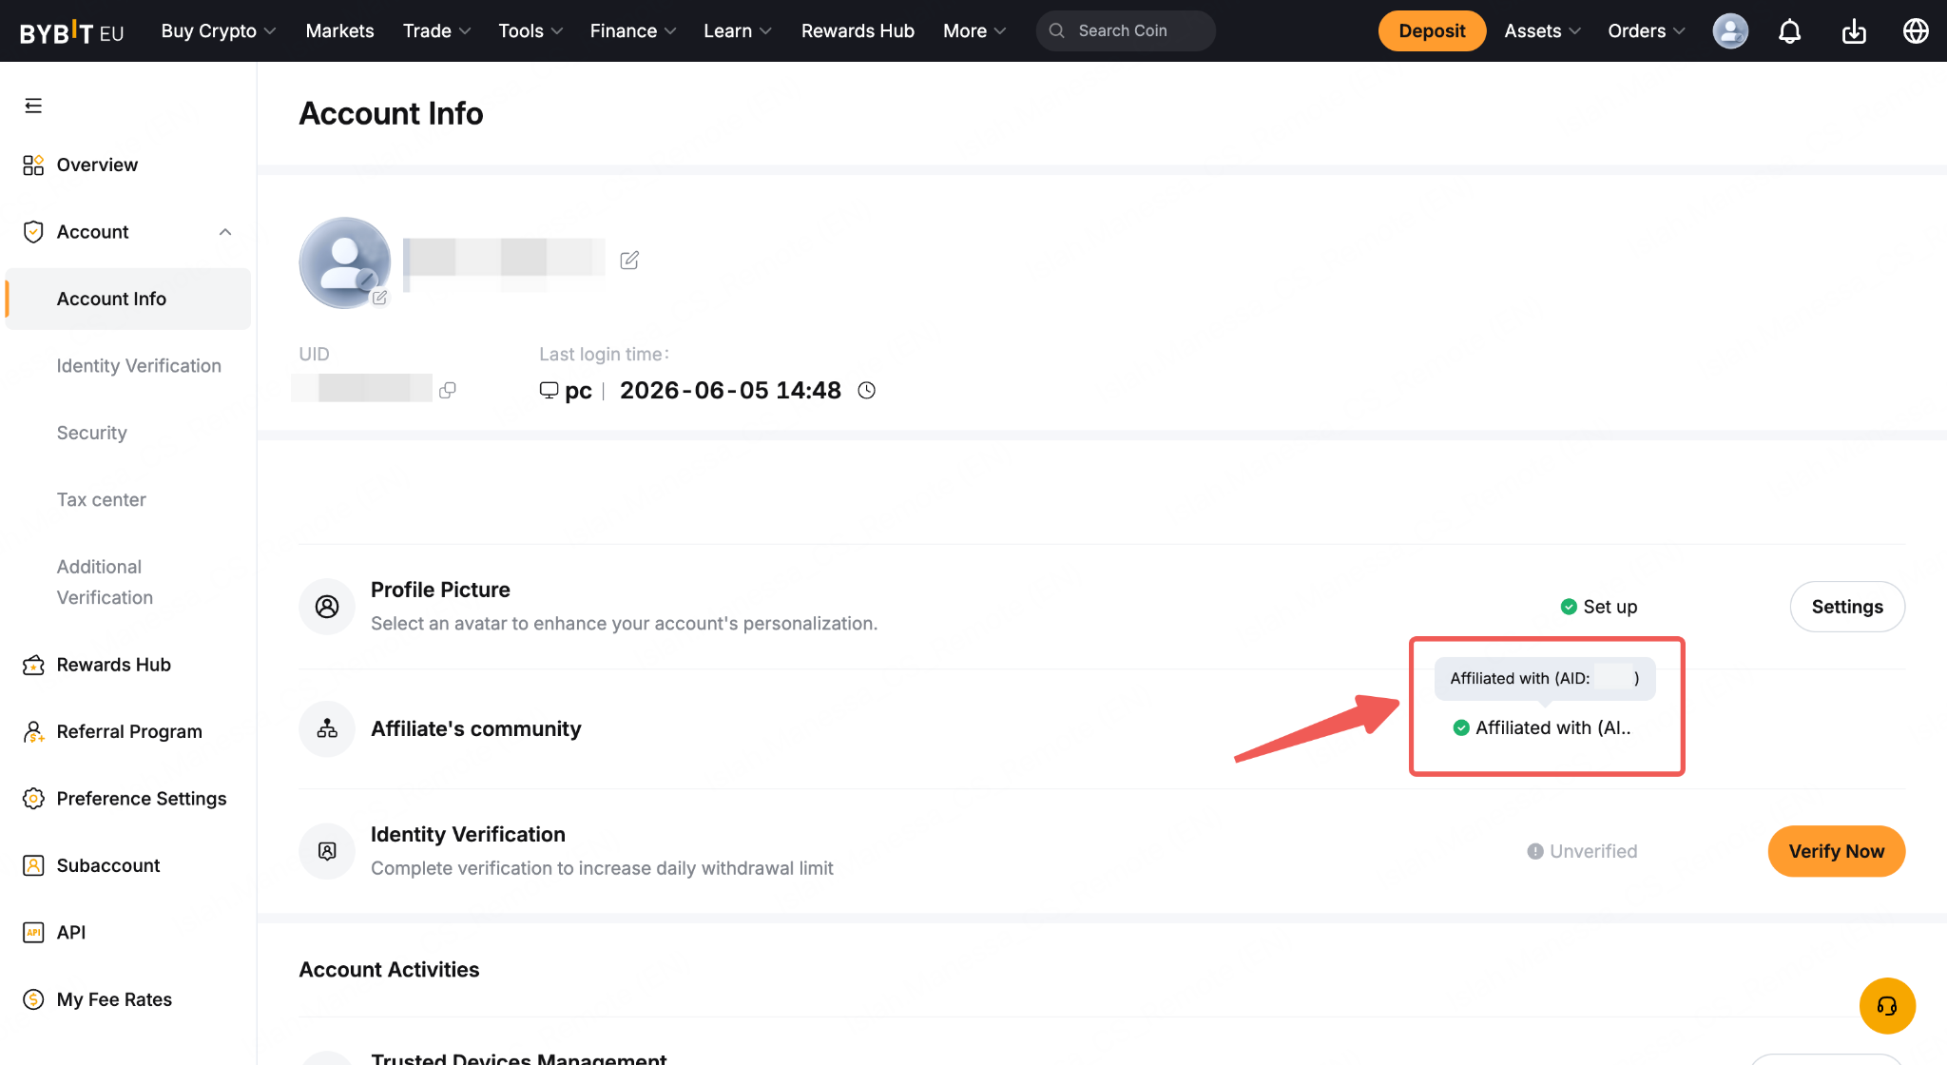The height and width of the screenshot is (1065, 1947).
Task: Copy the UID with copy icon
Action: pos(448,390)
